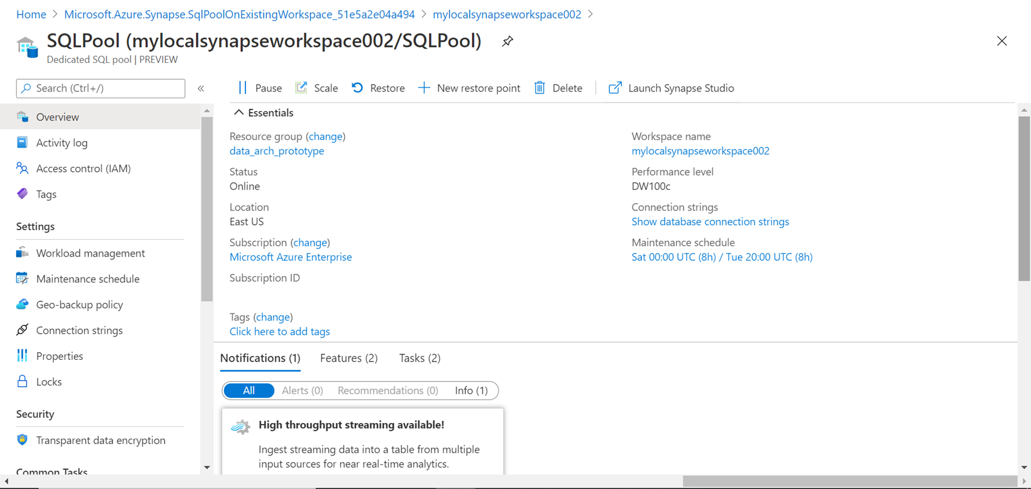Switch to the Features (2) tab
The width and height of the screenshot is (1031, 489).
pos(349,358)
